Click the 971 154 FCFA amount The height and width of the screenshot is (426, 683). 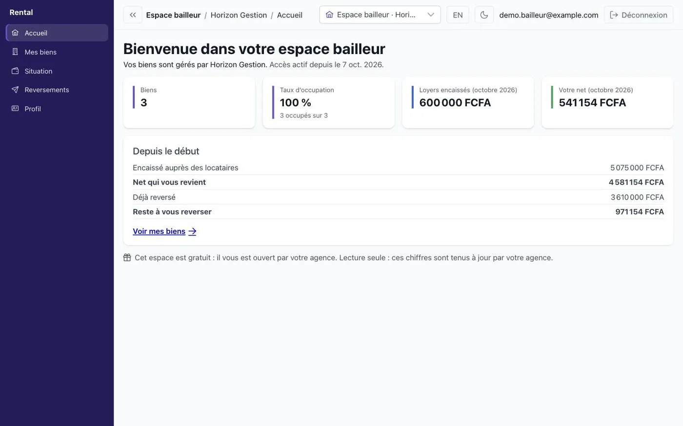tap(640, 212)
